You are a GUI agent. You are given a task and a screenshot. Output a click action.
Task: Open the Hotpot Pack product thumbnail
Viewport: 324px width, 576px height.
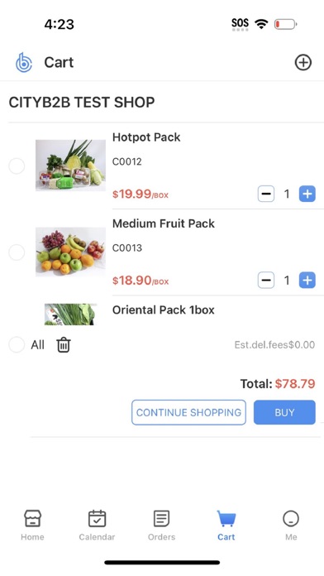click(70, 166)
